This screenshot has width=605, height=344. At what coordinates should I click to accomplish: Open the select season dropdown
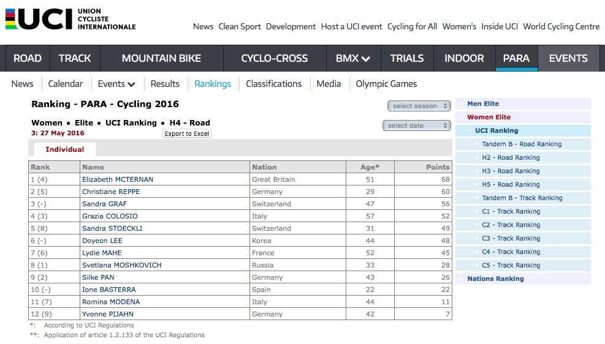click(x=419, y=106)
